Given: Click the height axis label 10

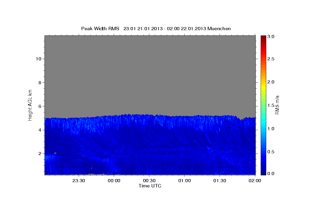Looking at the screenshot, I should coord(38,59).
